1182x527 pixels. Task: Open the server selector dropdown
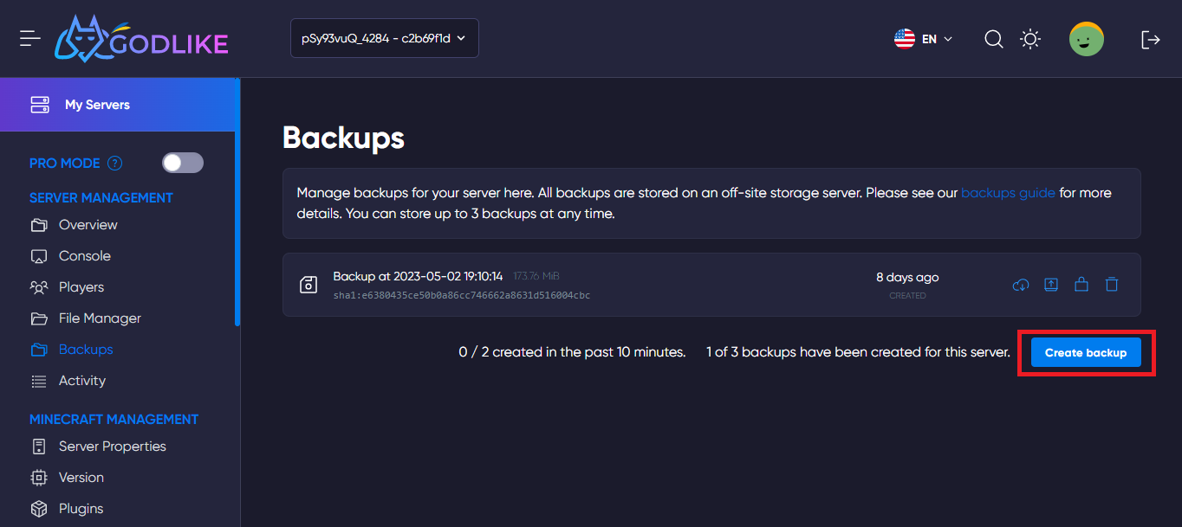point(384,38)
